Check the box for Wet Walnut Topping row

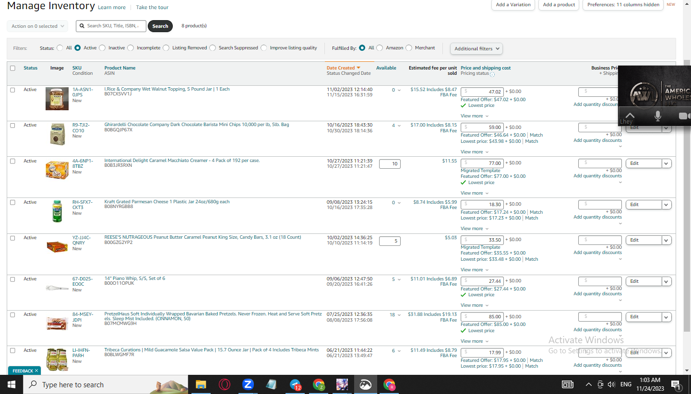coord(12,90)
